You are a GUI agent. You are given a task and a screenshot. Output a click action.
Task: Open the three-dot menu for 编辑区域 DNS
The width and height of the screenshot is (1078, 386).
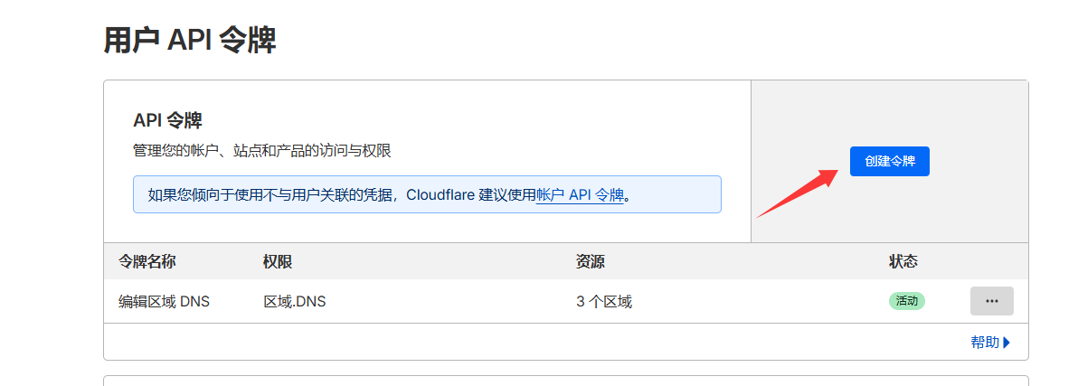(991, 301)
